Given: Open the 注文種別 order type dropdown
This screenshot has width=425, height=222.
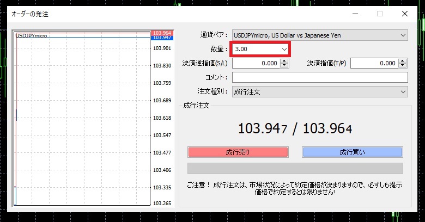Looking at the screenshot, I should (x=320, y=92).
